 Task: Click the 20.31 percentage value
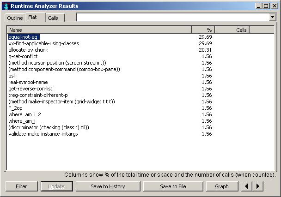(x=205, y=50)
